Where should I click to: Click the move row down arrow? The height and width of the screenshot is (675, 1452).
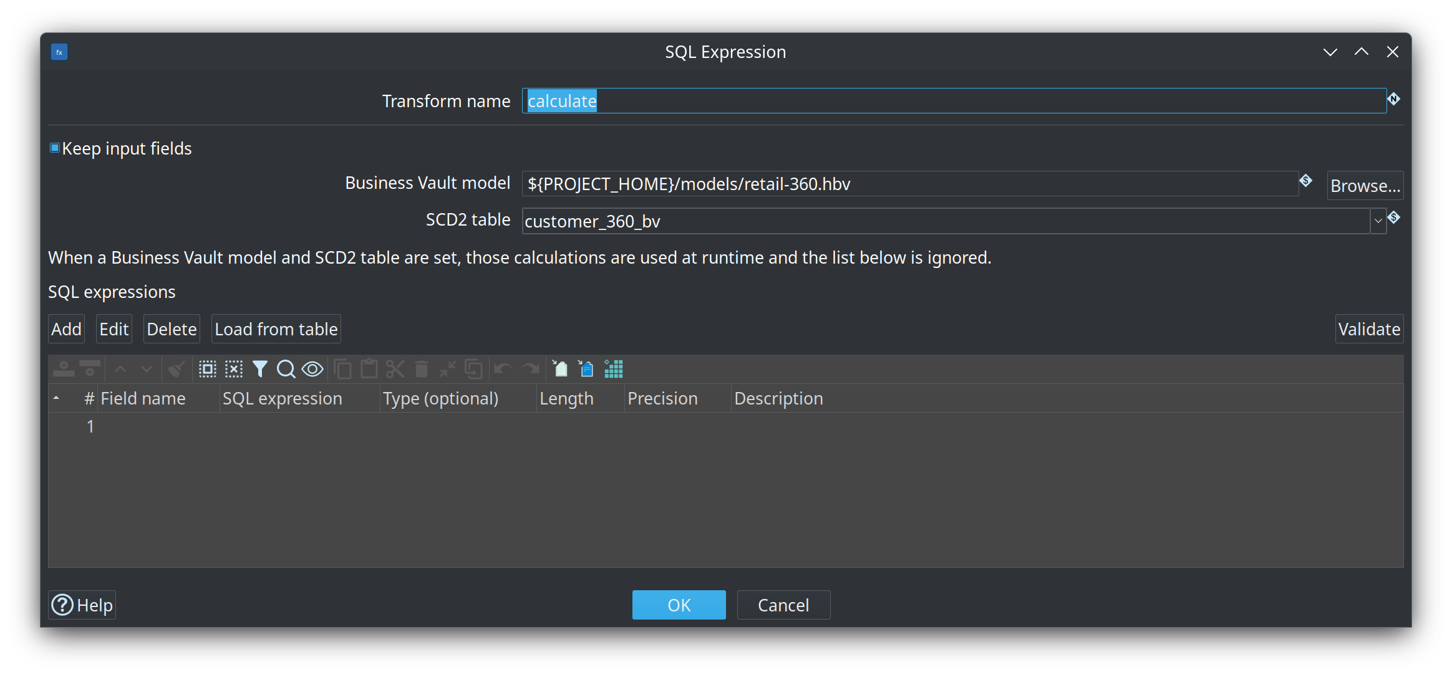(x=147, y=369)
